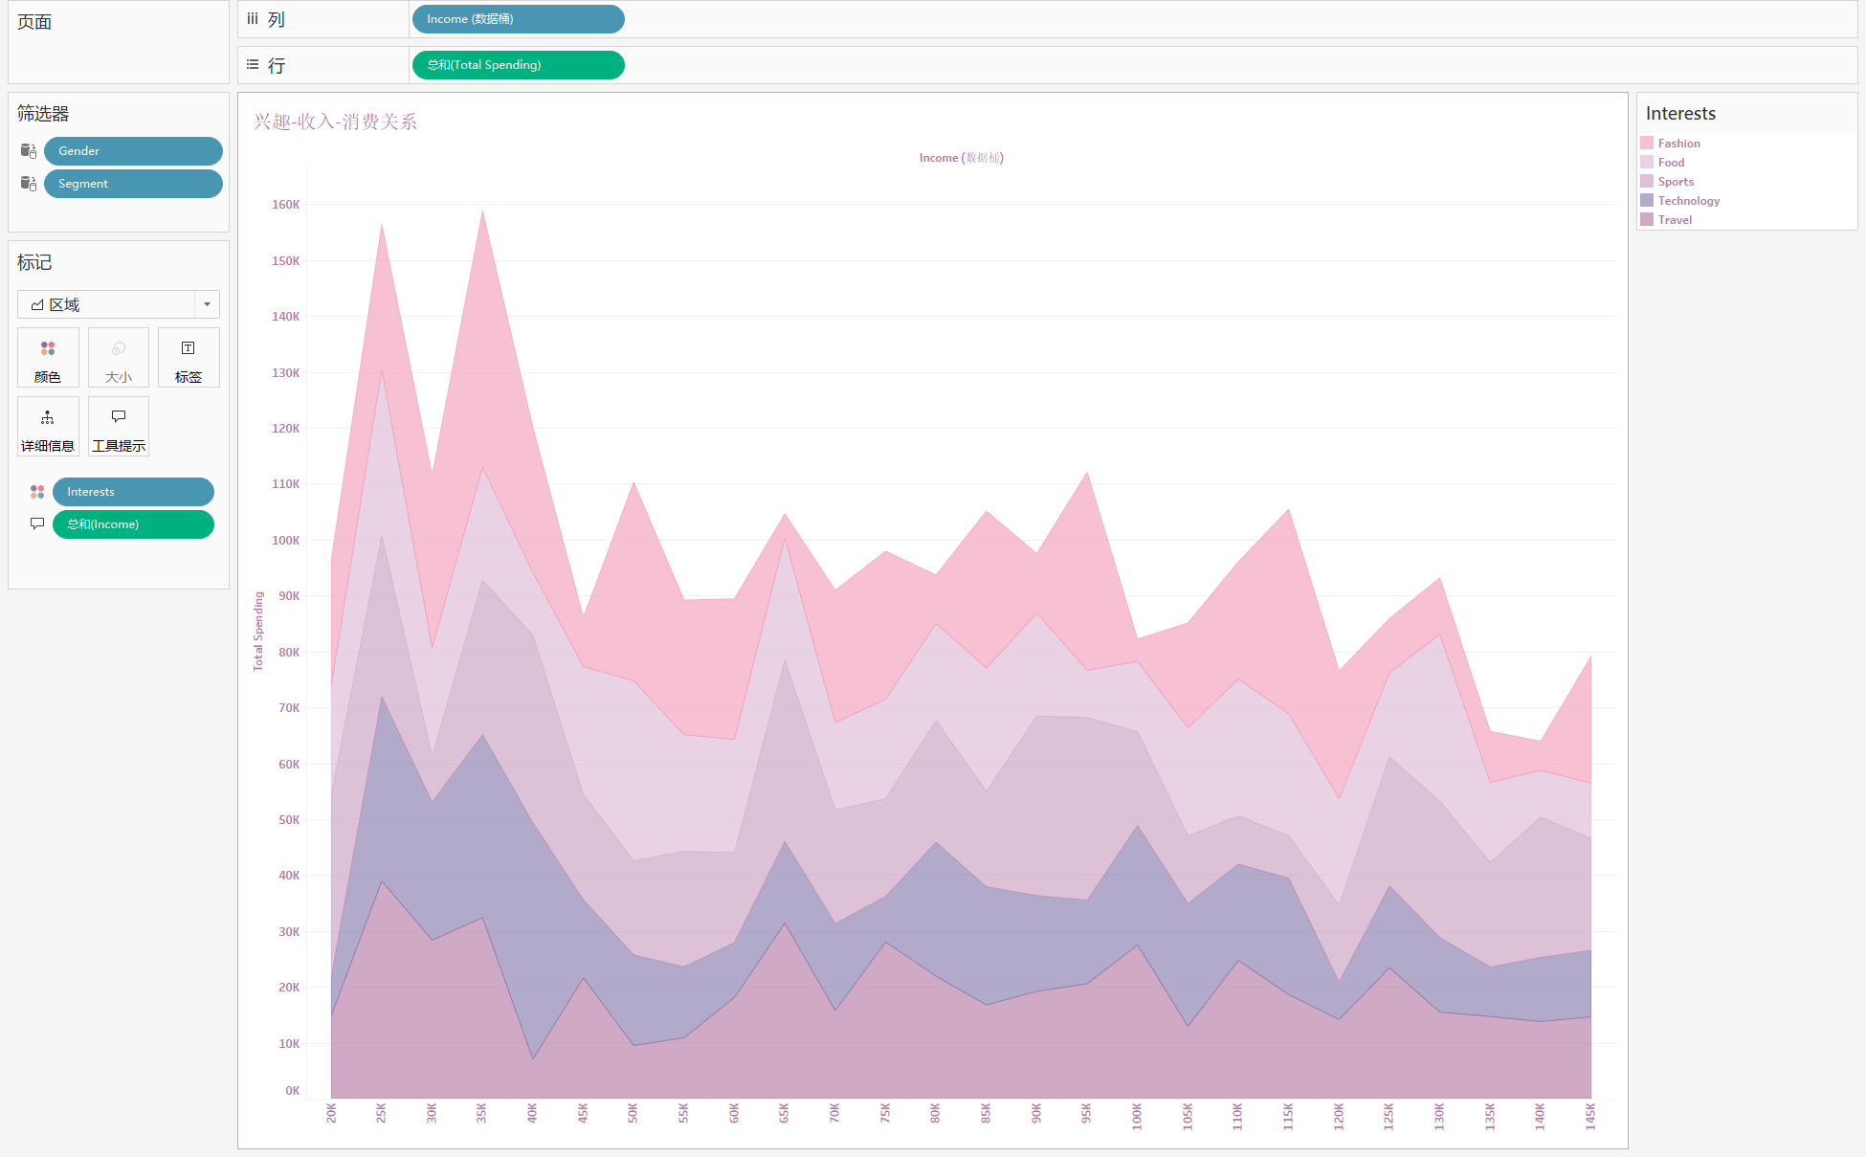Click the Technology swatch in the Interests legend
This screenshot has height=1157, width=1866.
point(1647,201)
